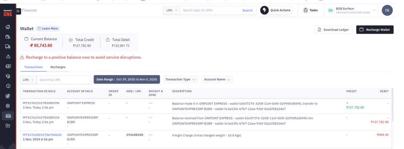404x149 pixels.
Task: Click the wallet icon beside Current Balance
Action: (x=27, y=39)
